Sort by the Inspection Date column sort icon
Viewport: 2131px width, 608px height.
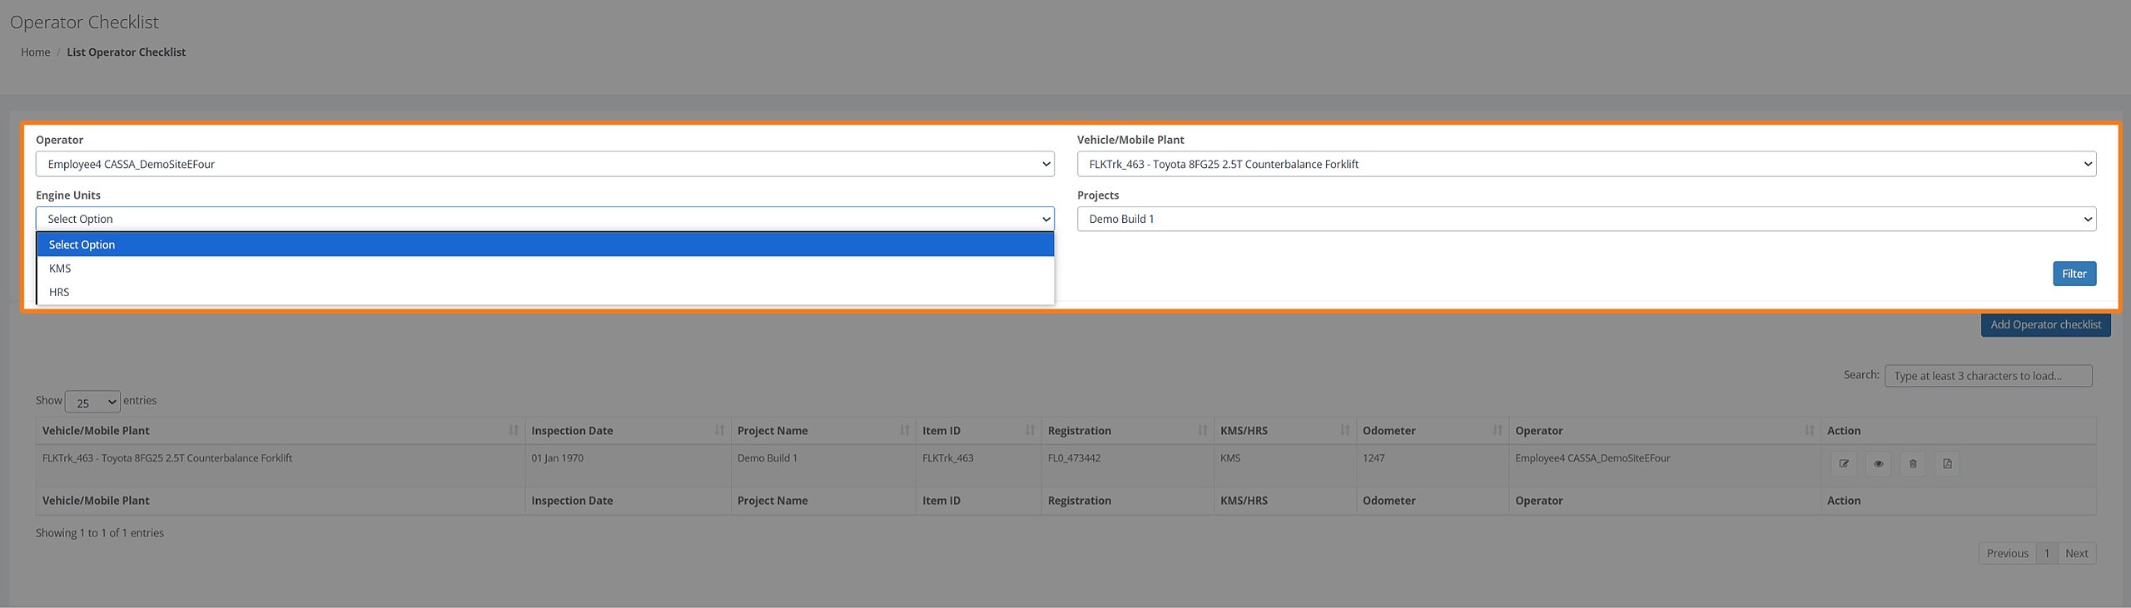719,431
